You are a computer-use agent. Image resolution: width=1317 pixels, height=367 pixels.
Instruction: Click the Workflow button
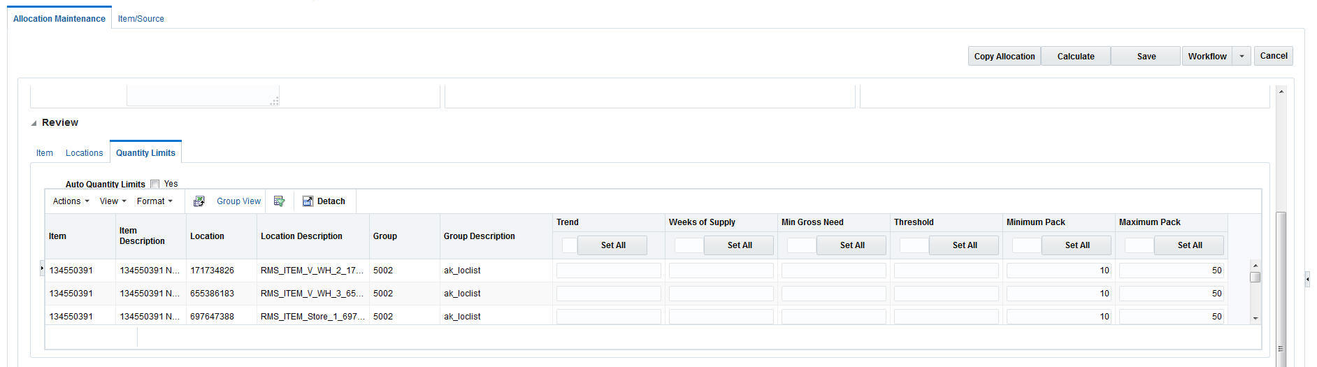coord(1207,56)
